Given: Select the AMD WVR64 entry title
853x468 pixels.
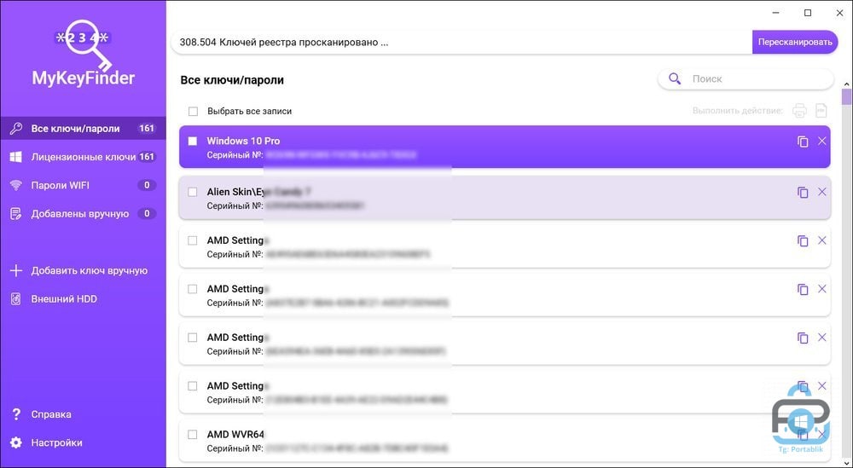Looking at the screenshot, I should point(235,434).
